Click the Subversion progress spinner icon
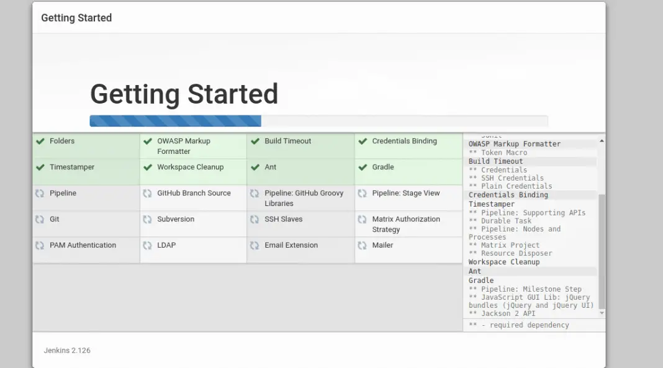 [x=148, y=219]
